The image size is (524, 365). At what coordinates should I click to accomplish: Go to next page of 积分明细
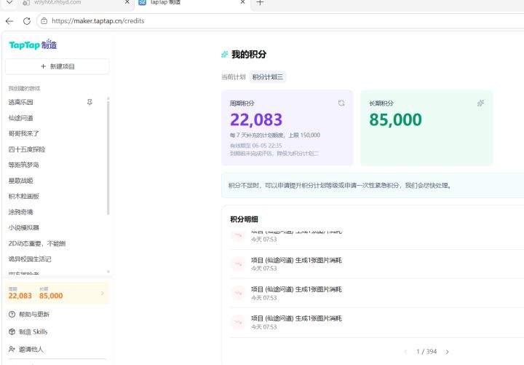(447, 352)
